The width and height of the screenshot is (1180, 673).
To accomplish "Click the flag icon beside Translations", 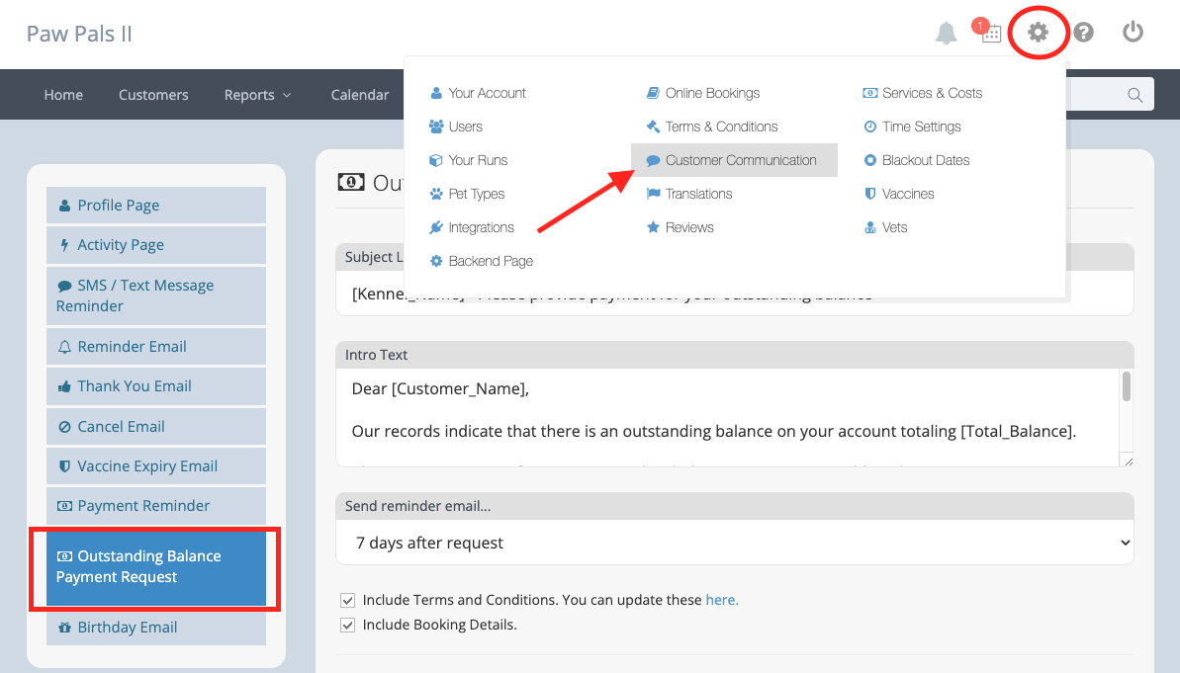I will point(653,194).
